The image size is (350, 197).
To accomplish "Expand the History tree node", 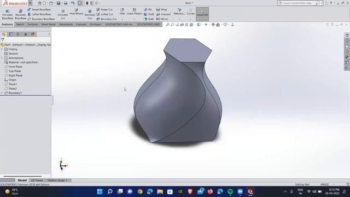I will [x=2, y=49].
